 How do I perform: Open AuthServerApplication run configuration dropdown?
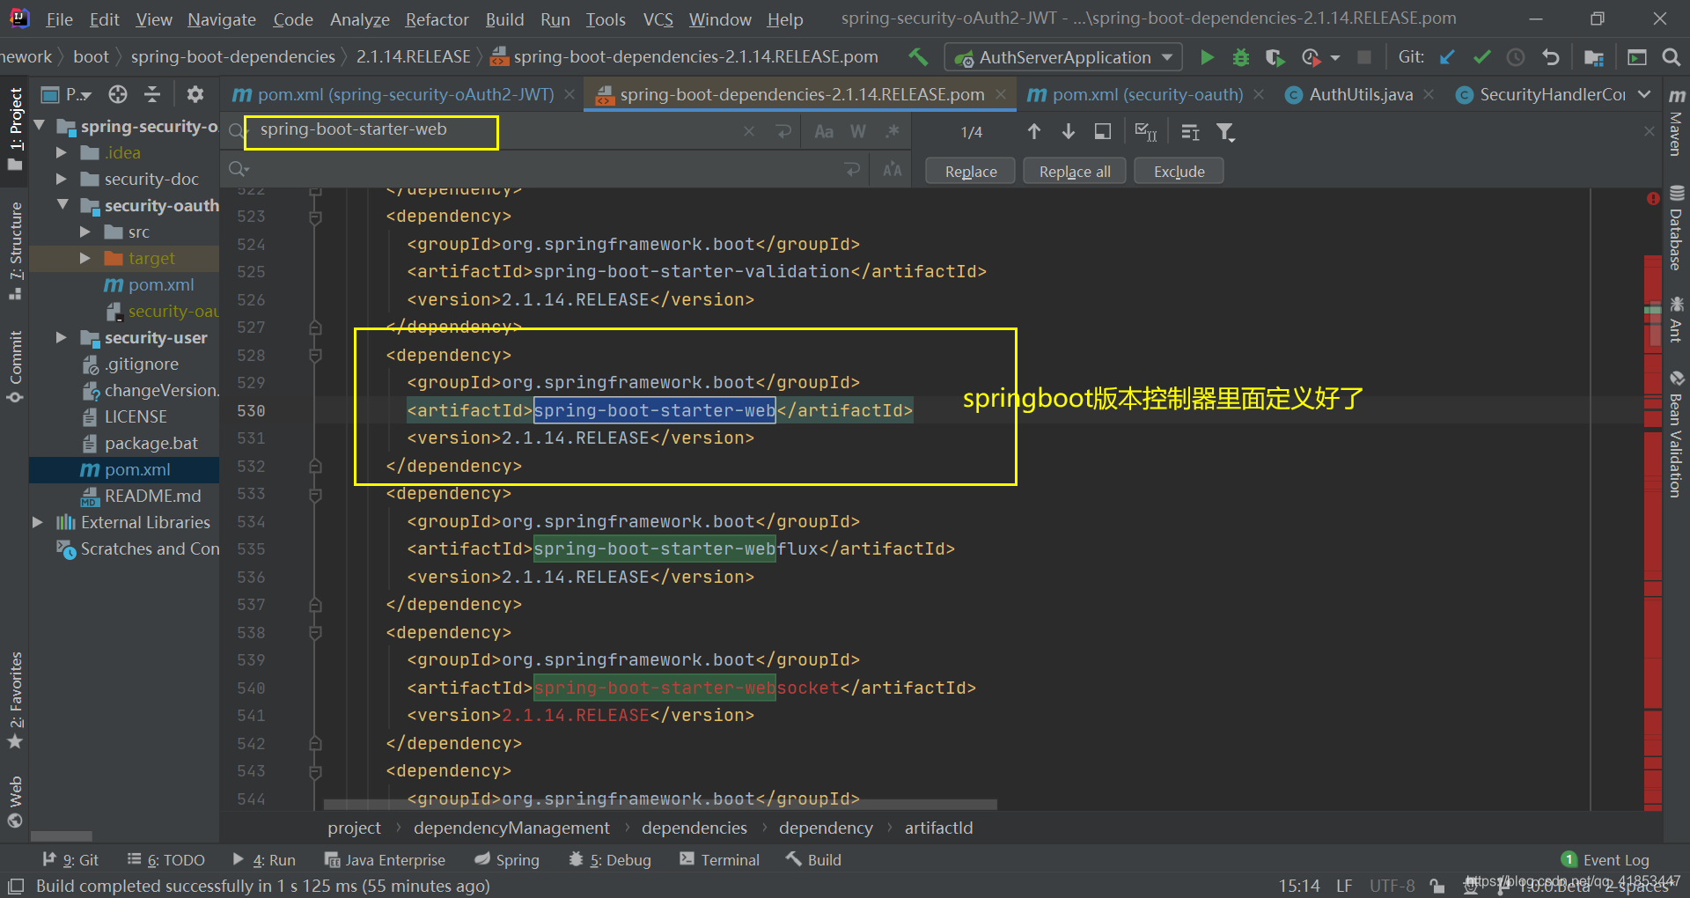coord(1064,57)
